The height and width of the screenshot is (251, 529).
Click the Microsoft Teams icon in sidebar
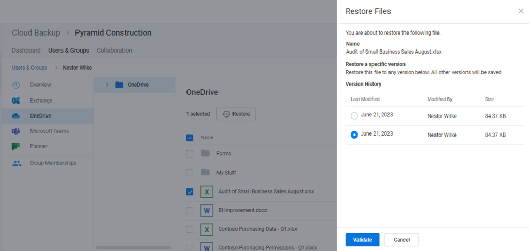tap(16, 131)
